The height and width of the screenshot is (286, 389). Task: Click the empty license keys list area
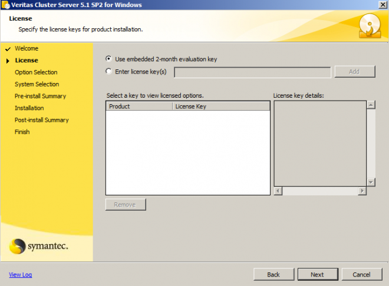[188, 152]
